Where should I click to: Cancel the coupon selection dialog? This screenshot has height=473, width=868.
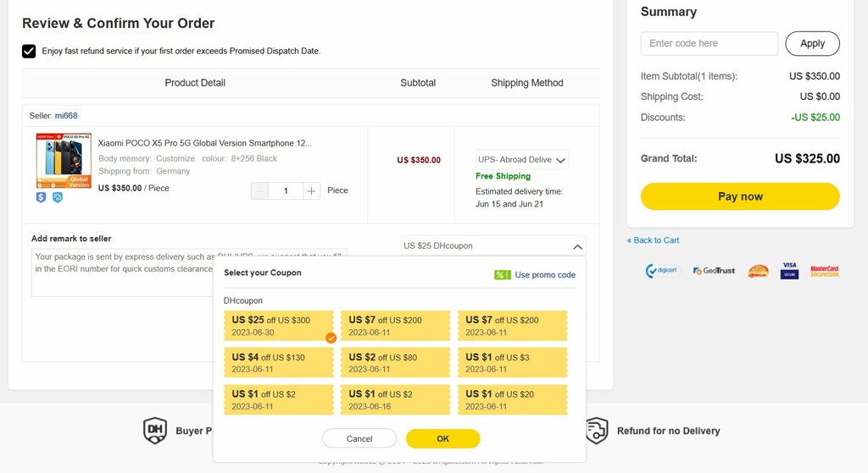pyautogui.click(x=359, y=439)
